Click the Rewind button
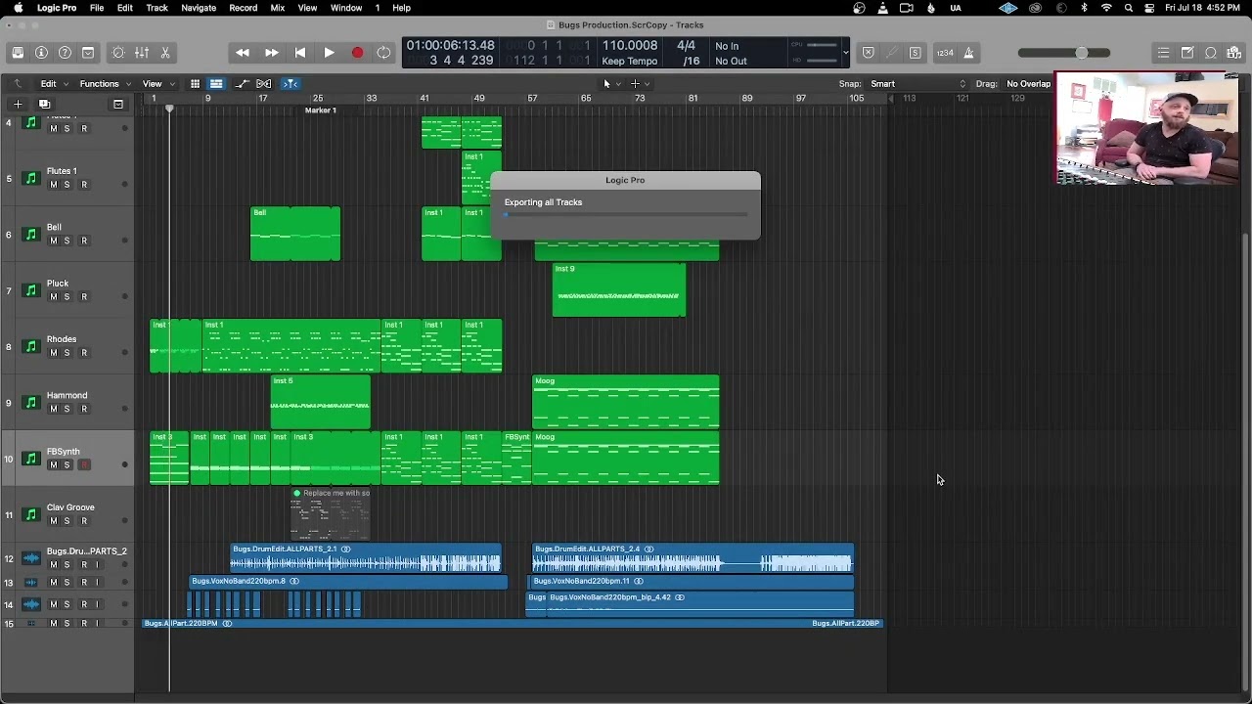 (243, 53)
